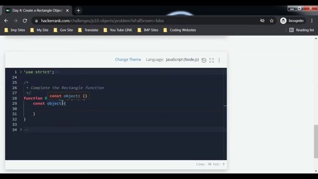Click the Line: 30 Col: 9 status text
Viewport: 318px width, 179px height.
[x=210, y=164]
